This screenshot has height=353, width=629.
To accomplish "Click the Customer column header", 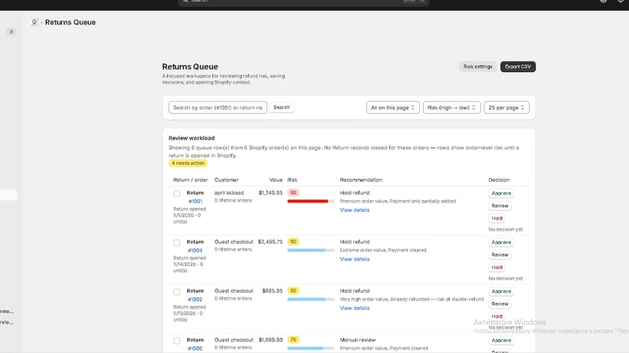I will (x=226, y=180).
